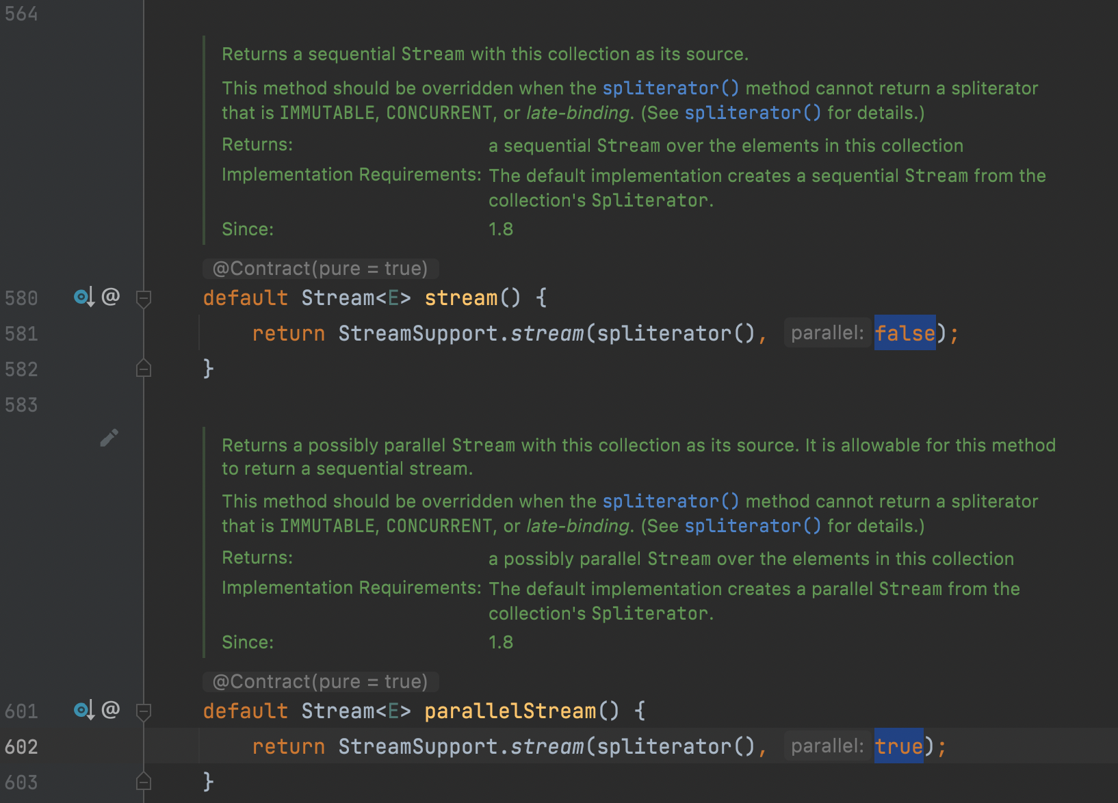Collapse the stream() method at line 580

pos(144,298)
